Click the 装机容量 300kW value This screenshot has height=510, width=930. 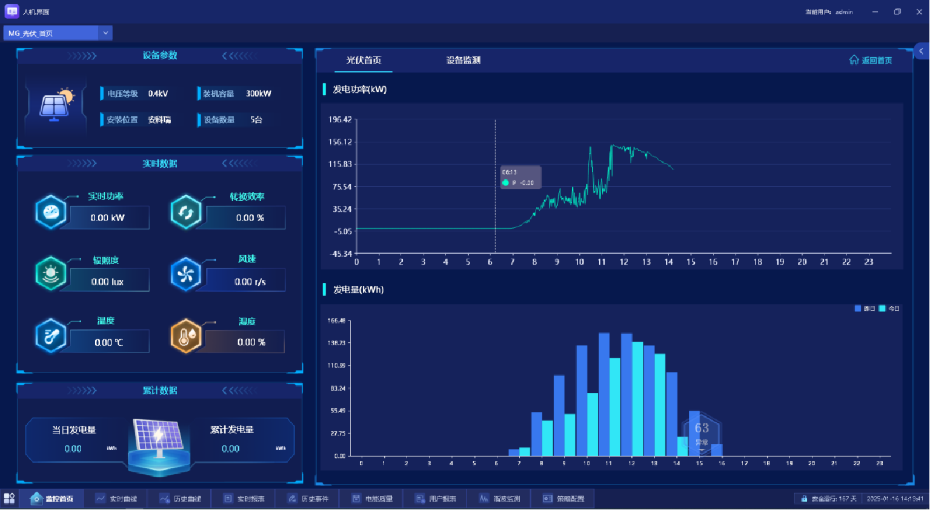(x=259, y=94)
